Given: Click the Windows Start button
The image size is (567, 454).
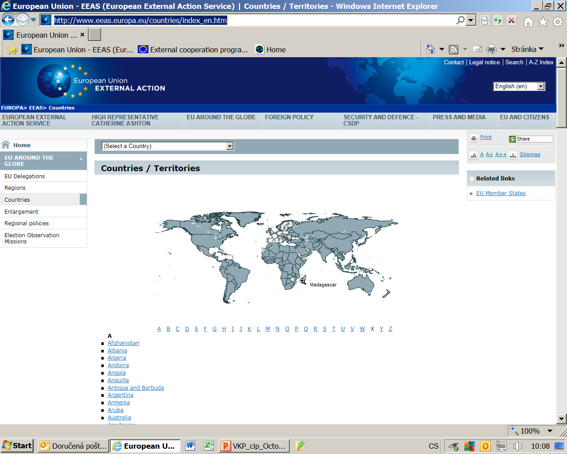Looking at the screenshot, I should [x=17, y=446].
